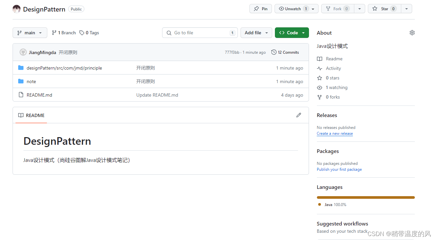Image resolution: width=436 pixels, height=240 pixels.
Task: Click the folder icon for designPattern/src/com/jmd/principle
Action: click(21, 68)
